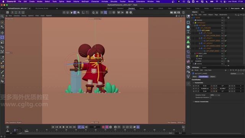Select the Rotate tool in left toolbar
This screenshot has width=245, height=138.
[2, 38]
